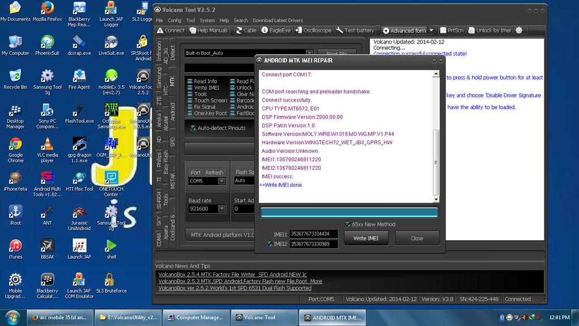
Task: Run the Test battery tool
Action: (x=356, y=30)
